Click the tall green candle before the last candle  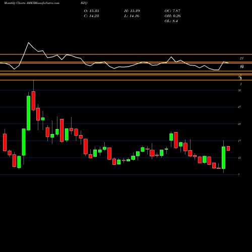(x=223, y=158)
